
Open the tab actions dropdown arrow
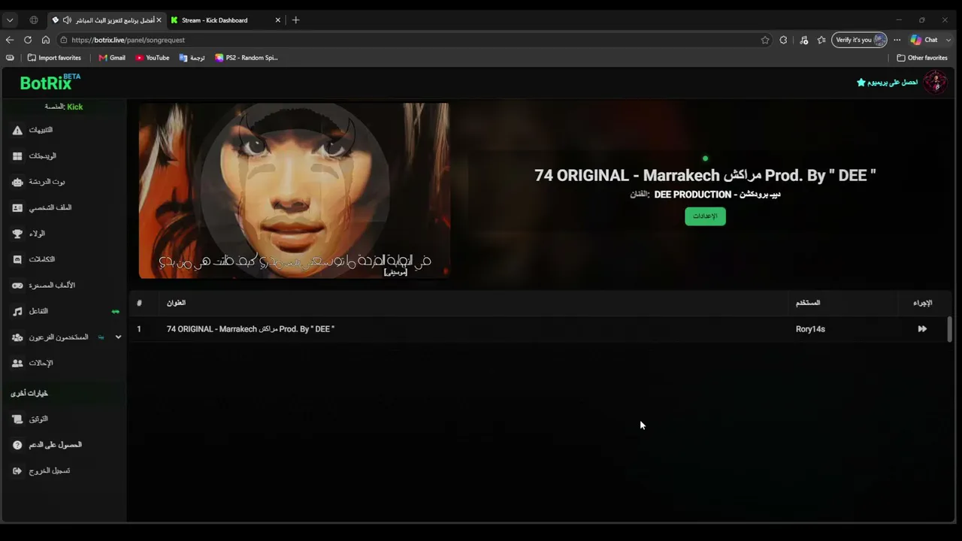tap(10, 20)
